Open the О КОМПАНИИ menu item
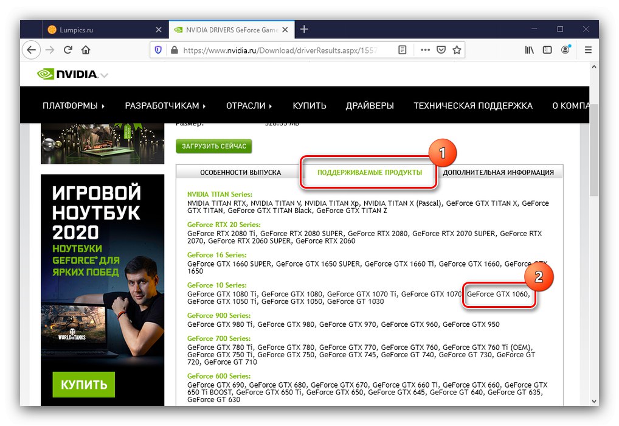The height and width of the screenshot is (426, 619). click(571, 106)
